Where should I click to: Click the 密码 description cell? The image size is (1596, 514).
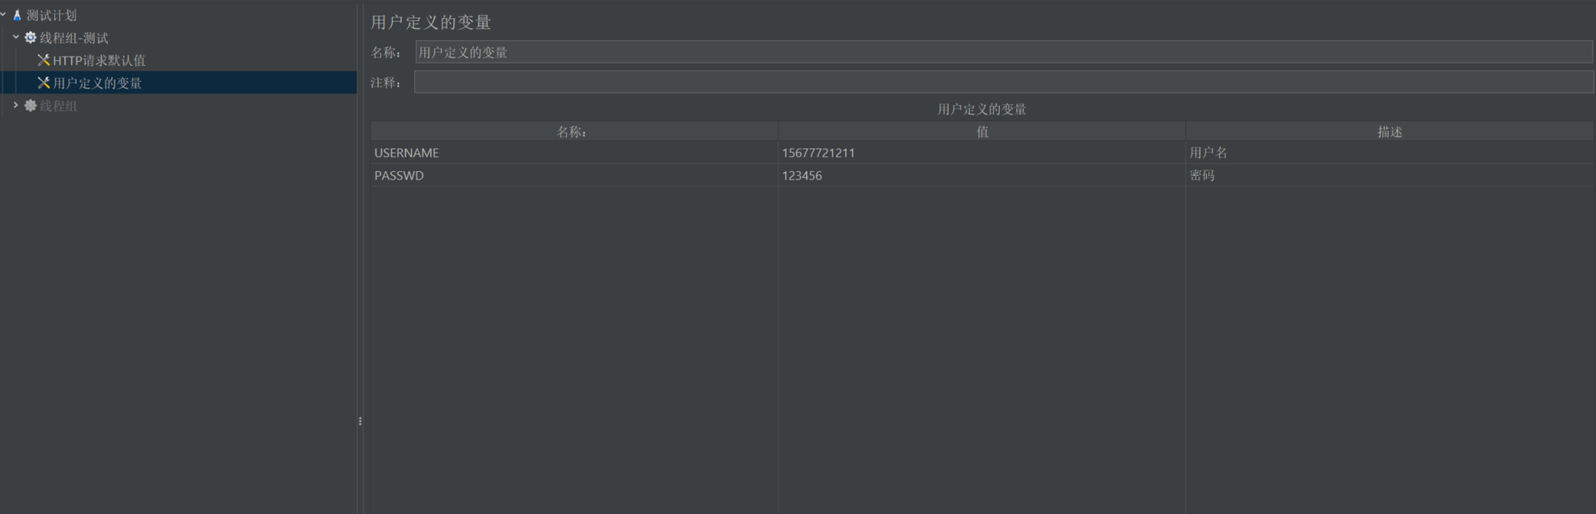1390,175
